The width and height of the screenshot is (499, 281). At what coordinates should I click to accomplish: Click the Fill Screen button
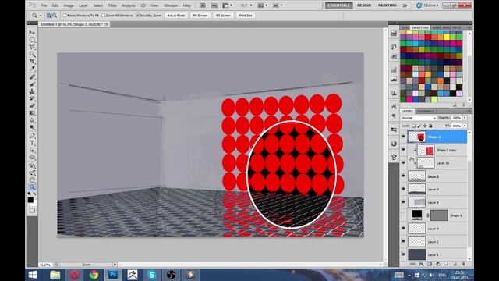(x=223, y=16)
